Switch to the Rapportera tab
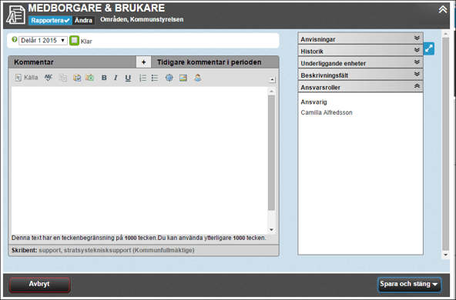456x300 pixels. point(50,20)
